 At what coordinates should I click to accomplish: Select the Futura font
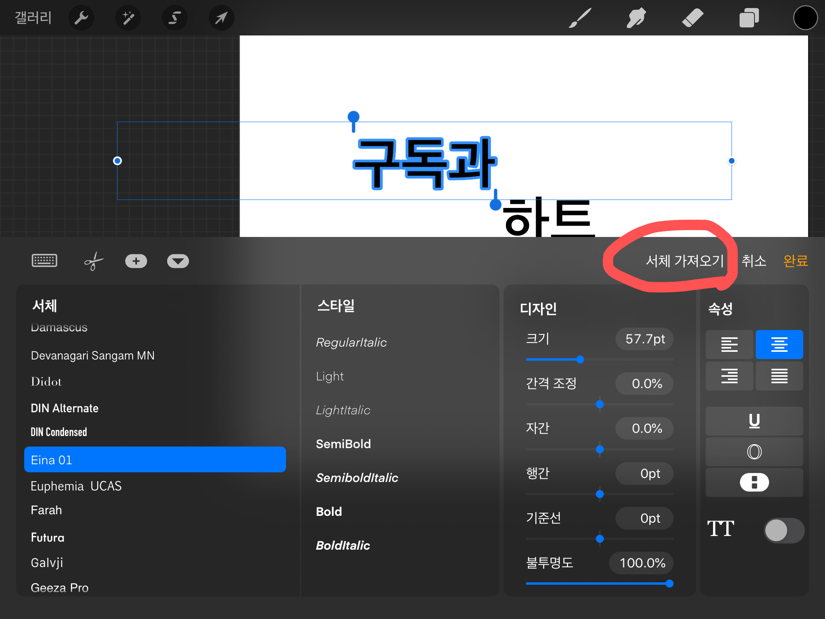(x=48, y=538)
